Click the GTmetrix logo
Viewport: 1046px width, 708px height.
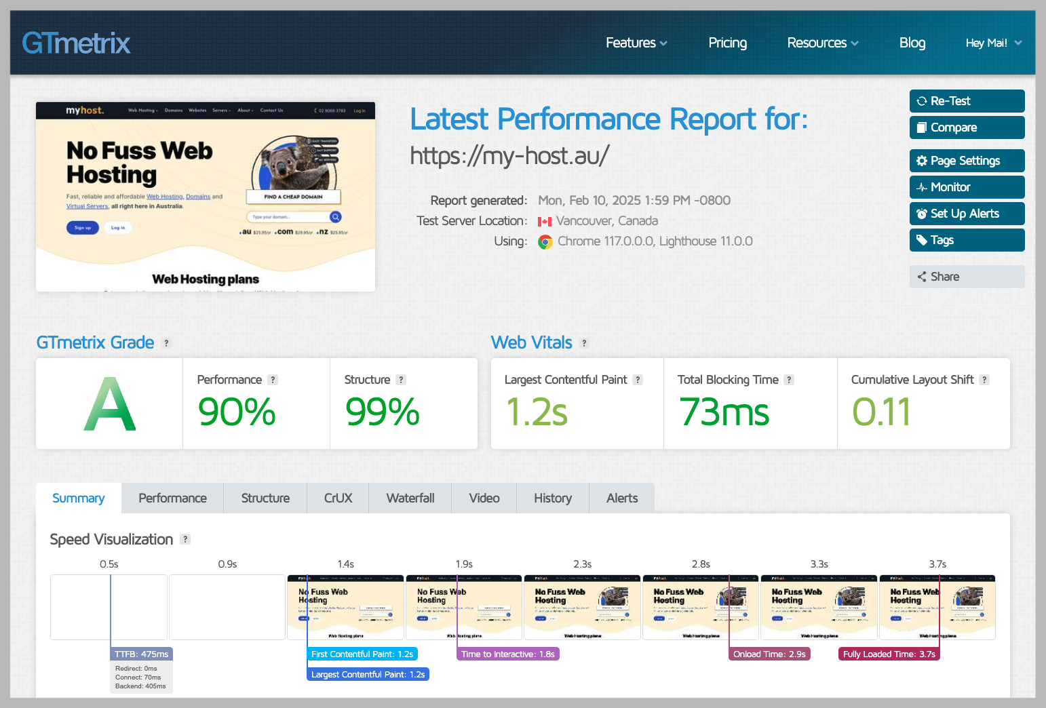pyautogui.click(x=76, y=43)
